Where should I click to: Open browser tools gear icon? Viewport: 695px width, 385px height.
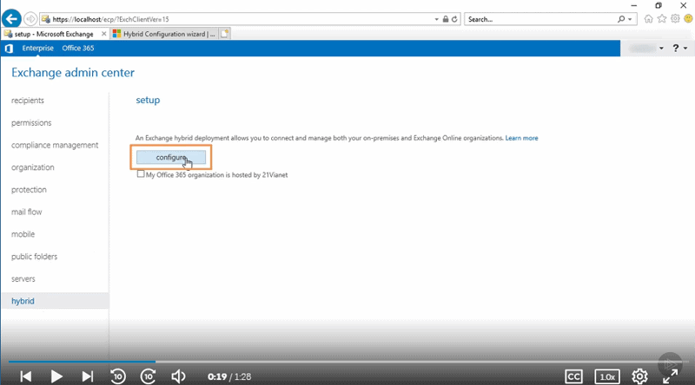pyautogui.click(x=675, y=18)
